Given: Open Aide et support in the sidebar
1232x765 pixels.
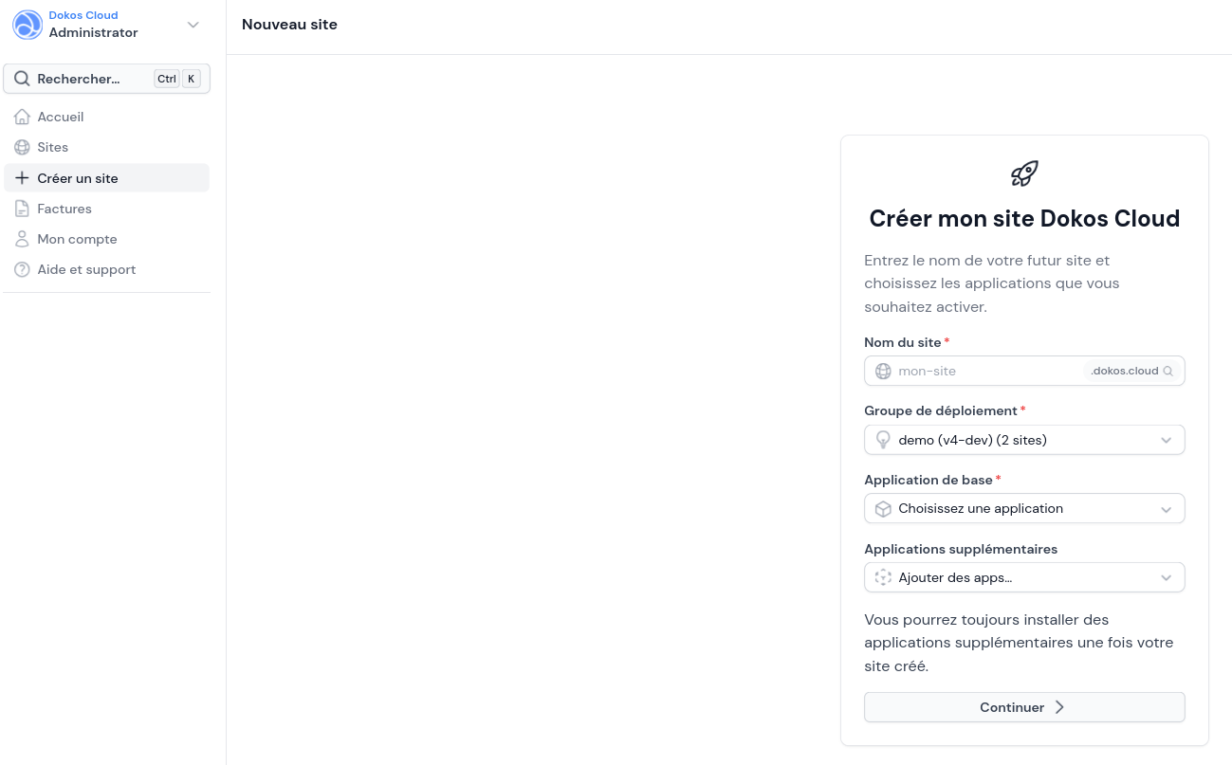Looking at the screenshot, I should (x=106, y=269).
